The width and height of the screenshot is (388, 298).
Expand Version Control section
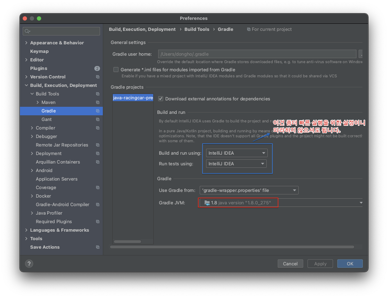pyautogui.click(x=26, y=77)
